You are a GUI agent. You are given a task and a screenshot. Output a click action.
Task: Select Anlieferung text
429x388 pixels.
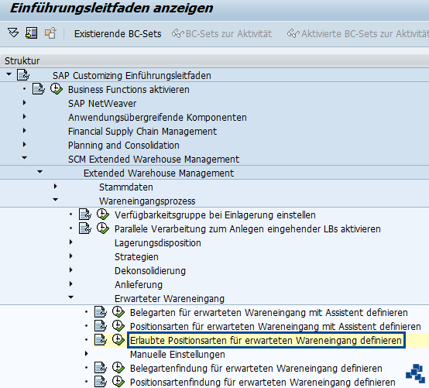pyautogui.click(x=139, y=285)
